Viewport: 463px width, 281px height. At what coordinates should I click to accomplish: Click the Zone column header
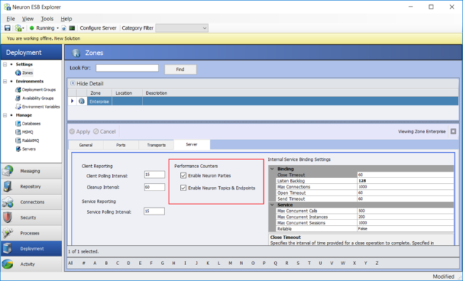[99, 93]
